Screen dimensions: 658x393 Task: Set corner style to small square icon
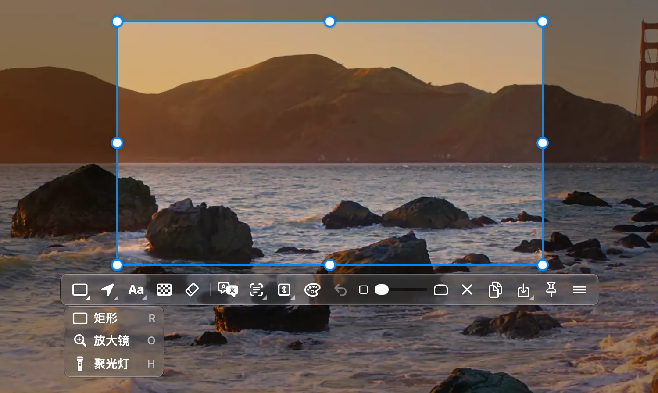[363, 290]
